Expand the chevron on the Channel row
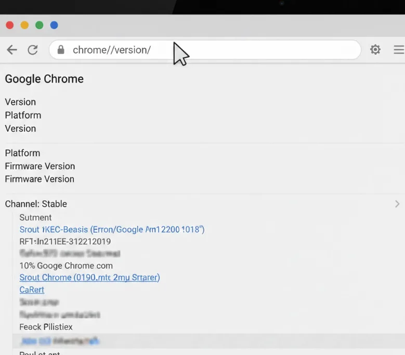 tap(397, 204)
